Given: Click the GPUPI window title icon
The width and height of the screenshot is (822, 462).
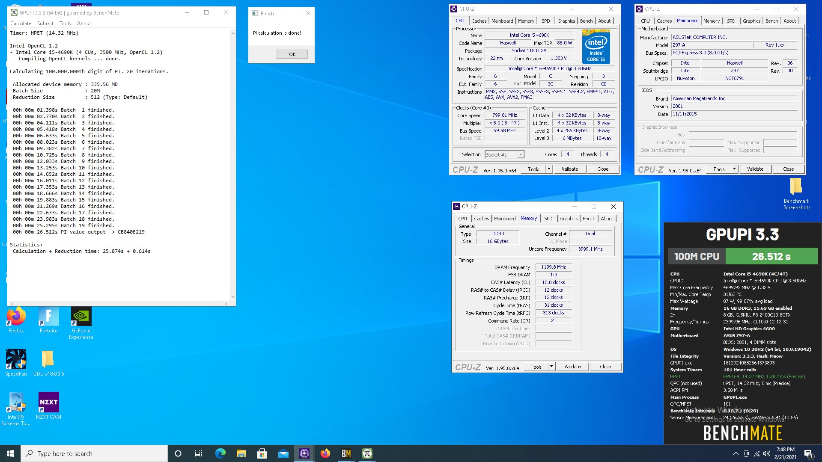Looking at the screenshot, I should pyautogui.click(x=14, y=12).
